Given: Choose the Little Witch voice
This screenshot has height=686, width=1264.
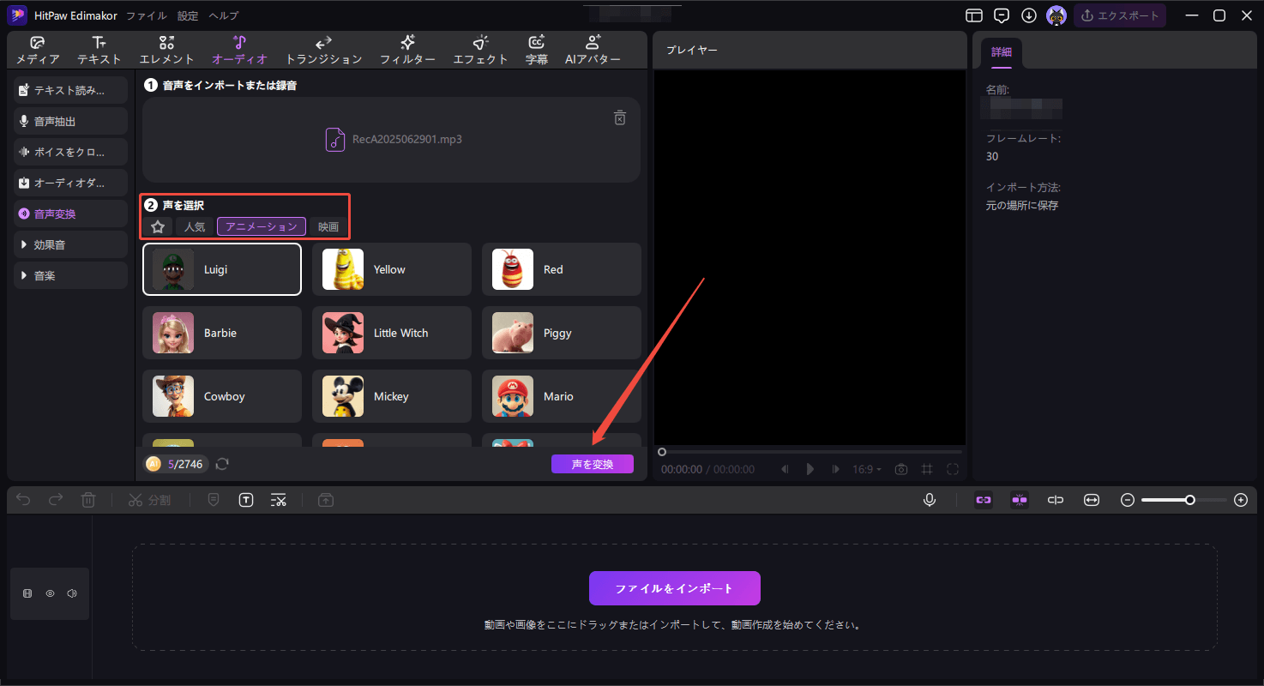Looking at the screenshot, I should pos(392,333).
